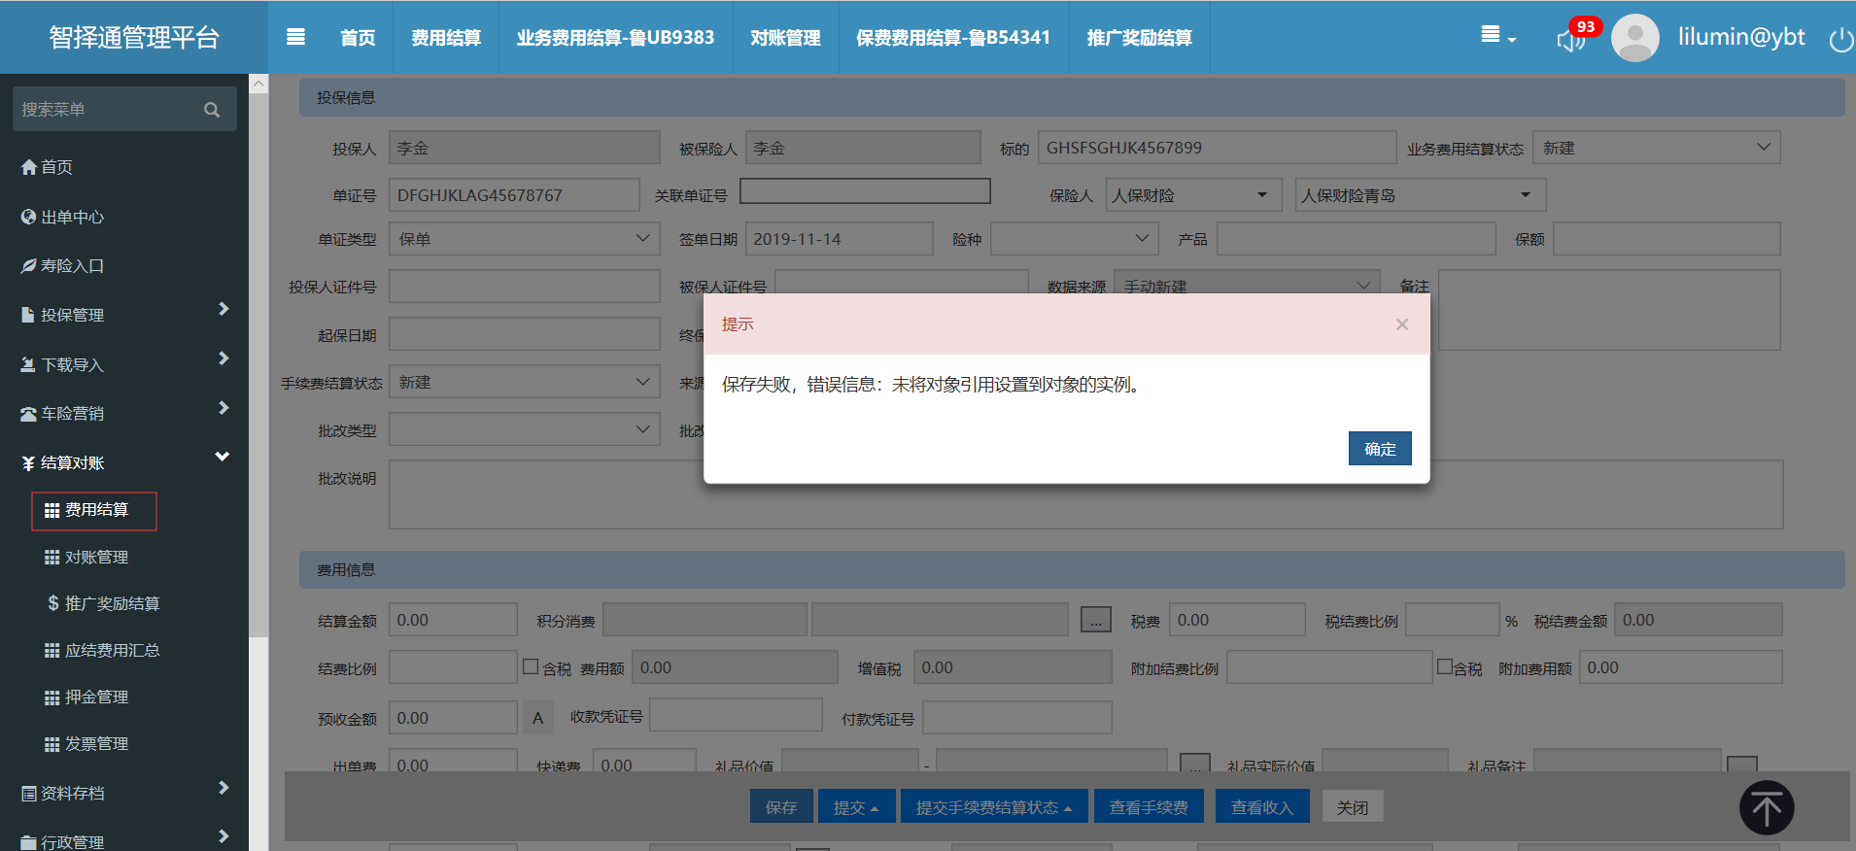
Task: Open the notification bell with 93 badge
Action: coord(1570,39)
